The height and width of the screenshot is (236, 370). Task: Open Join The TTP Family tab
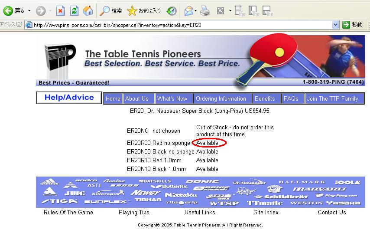(x=334, y=98)
